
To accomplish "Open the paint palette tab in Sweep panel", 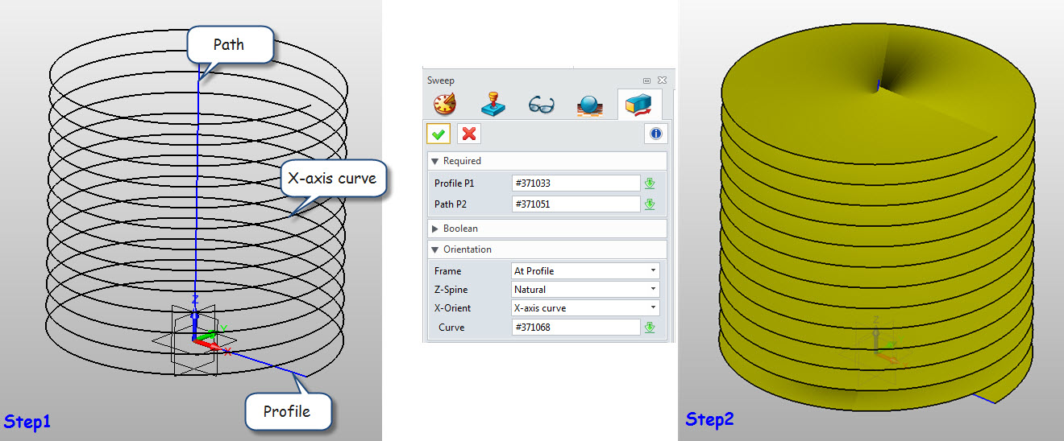I will 445,105.
